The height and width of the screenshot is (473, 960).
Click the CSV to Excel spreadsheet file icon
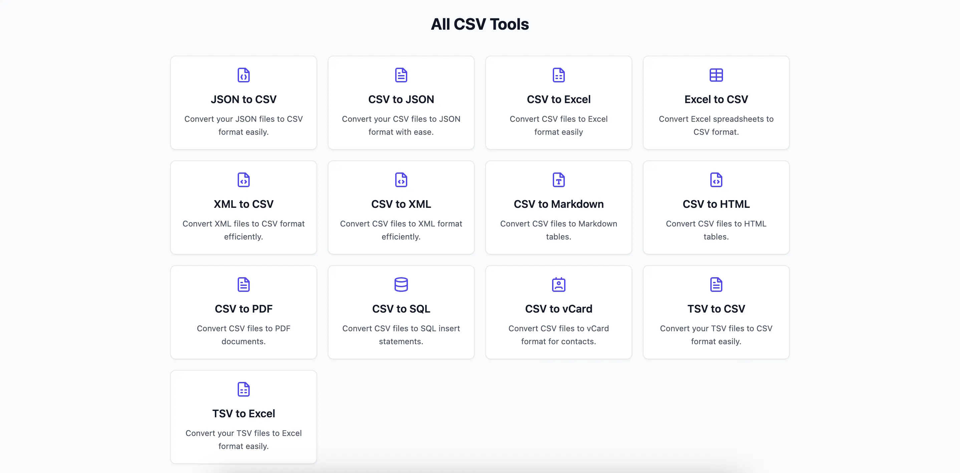coord(559,75)
